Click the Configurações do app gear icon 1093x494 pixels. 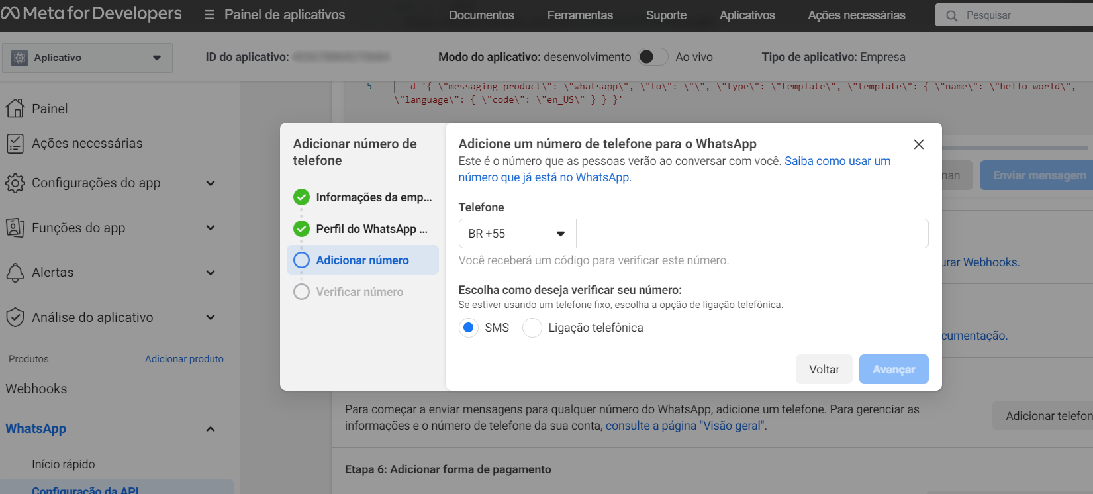(x=15, y=183)
